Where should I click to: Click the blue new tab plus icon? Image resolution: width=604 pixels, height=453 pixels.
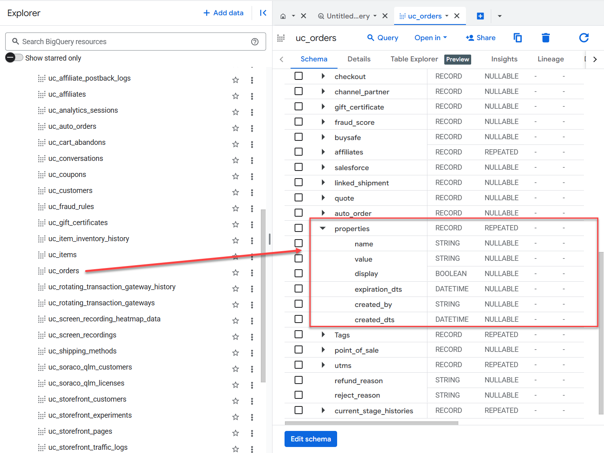point(480,16)
